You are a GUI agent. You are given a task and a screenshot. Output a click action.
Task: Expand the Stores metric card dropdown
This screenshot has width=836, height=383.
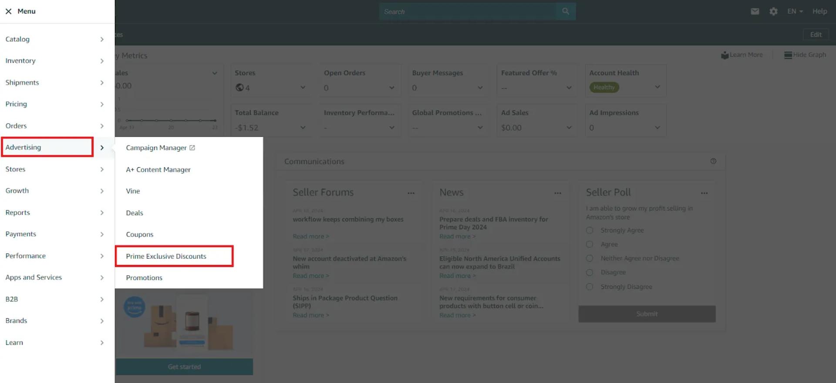coord(303,88)
